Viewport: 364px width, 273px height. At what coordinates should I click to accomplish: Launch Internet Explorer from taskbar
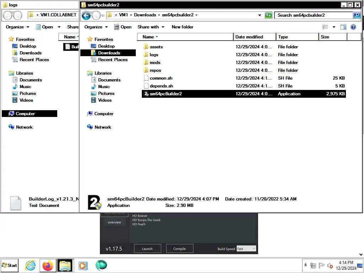31,265
